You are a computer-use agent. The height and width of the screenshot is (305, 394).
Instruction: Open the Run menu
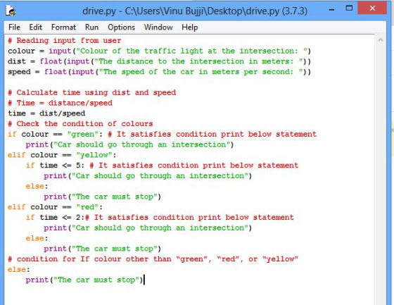91,27
